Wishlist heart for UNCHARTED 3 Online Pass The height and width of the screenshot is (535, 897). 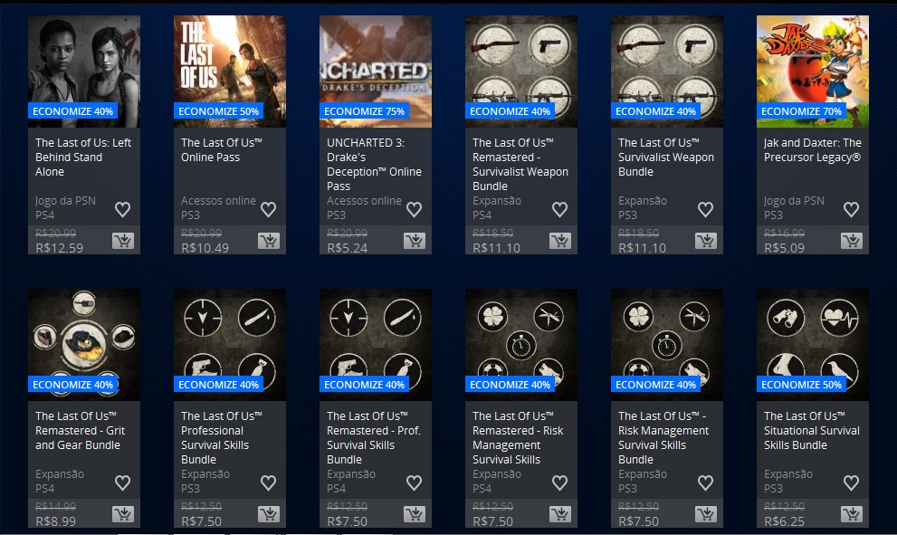[x=415, y=209]
